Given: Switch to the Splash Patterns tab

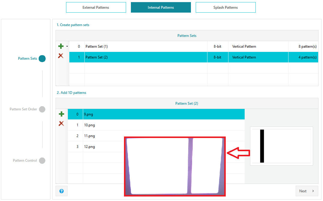Looking at the screenshot, I should [225, 7].
